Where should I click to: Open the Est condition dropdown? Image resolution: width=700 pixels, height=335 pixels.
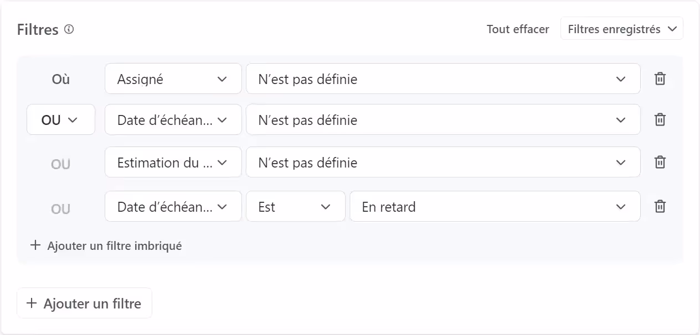[x=295, y=206]
